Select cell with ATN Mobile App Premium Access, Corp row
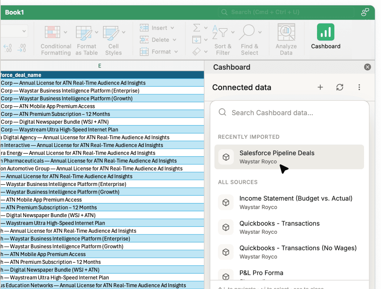The image size is (381, 289). coord(102,106)
